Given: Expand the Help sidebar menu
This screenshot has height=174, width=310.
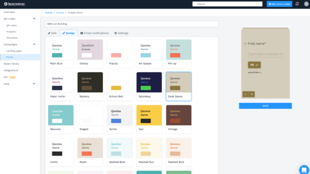Looking at the screenshot, I should tap(34, 84).
